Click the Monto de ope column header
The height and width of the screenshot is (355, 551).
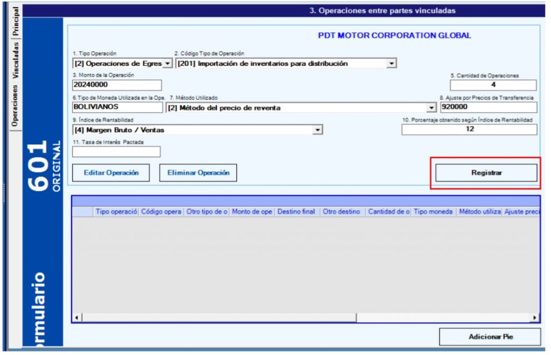252,212
